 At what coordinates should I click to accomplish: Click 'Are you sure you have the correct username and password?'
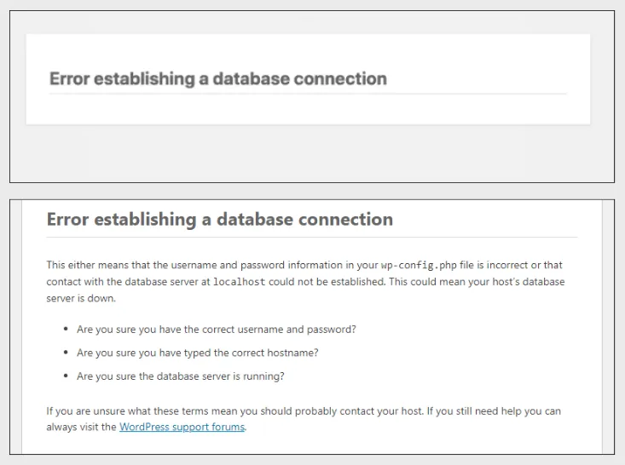click(x=217, y=330)
